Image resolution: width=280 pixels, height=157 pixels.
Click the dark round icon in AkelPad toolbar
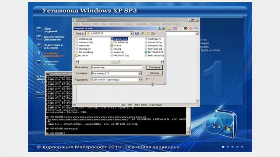click(x=185, y=28)
